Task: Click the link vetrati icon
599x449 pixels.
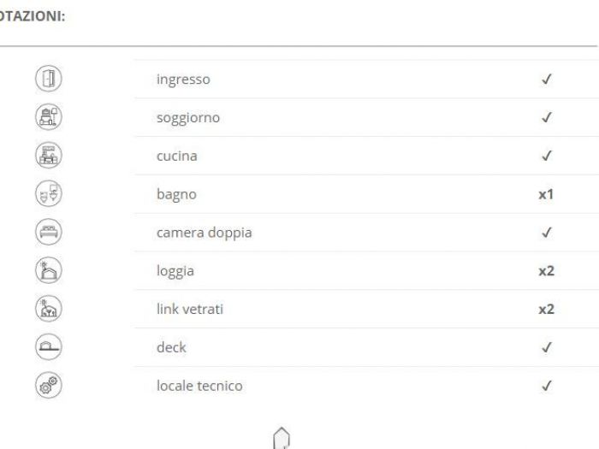Action: 49,309
